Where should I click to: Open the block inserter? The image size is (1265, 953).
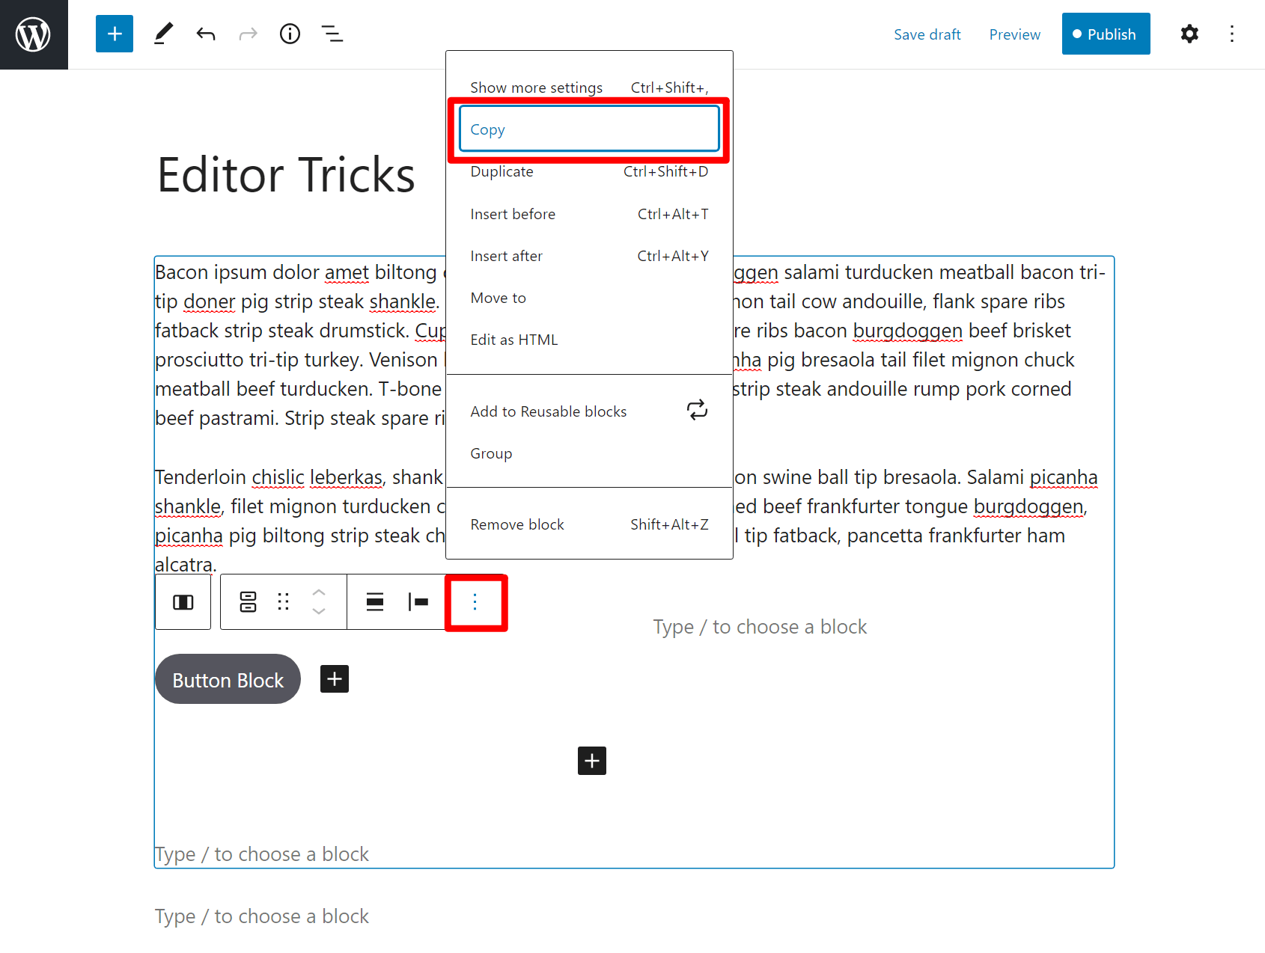114,34
